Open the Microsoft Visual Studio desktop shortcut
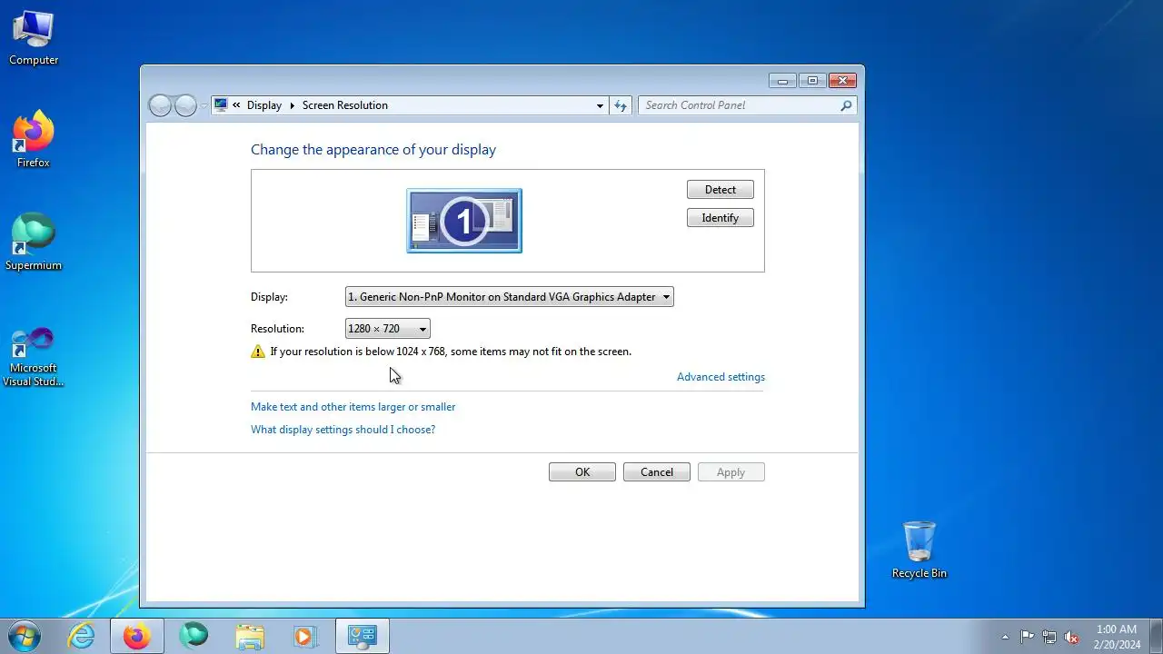Screen dimensions: 1163x654 [x=34, y=357]
